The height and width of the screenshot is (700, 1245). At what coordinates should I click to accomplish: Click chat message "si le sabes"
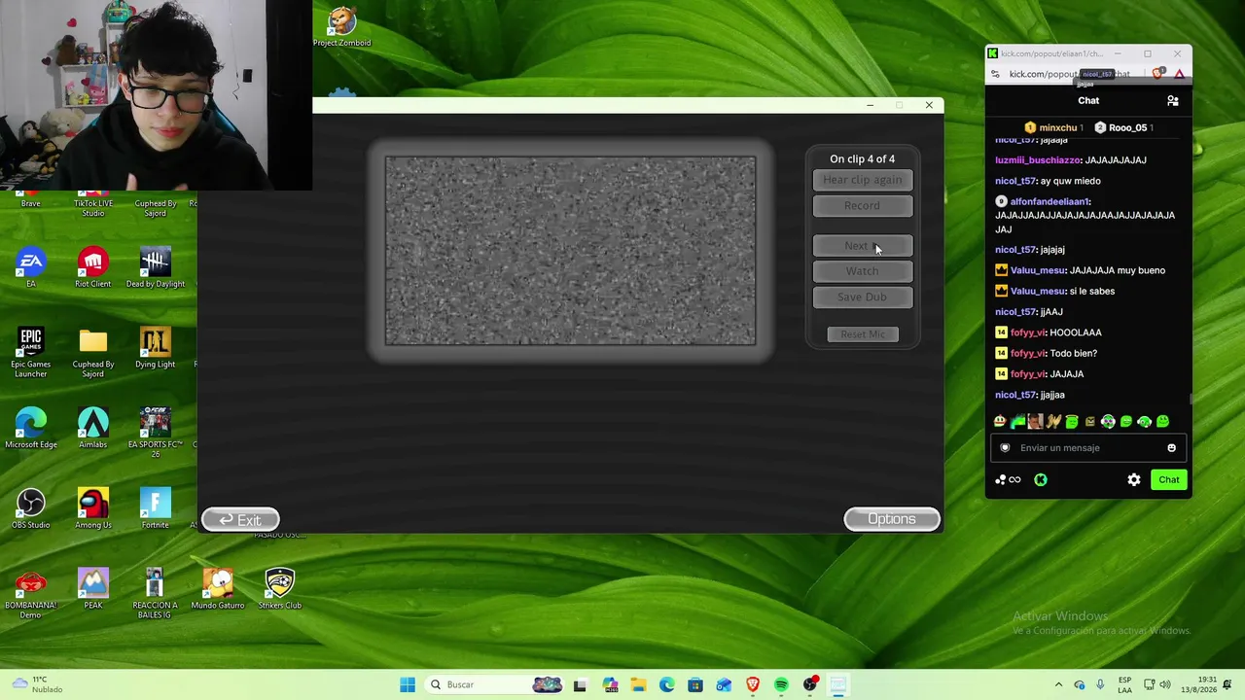coord(1092,291)
